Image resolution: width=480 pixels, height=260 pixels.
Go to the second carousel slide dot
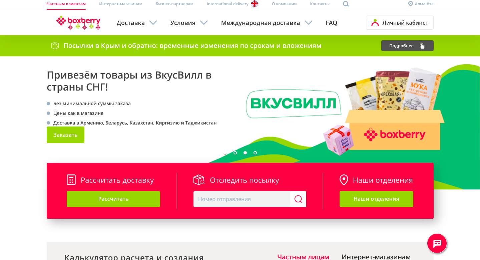(235, 153)
